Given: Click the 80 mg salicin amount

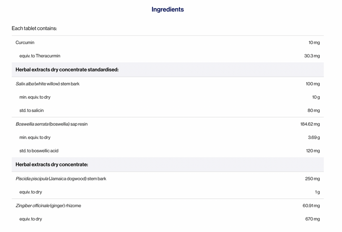Looking at the screenshot, I should pyautogui.click(x=314, y=110).
